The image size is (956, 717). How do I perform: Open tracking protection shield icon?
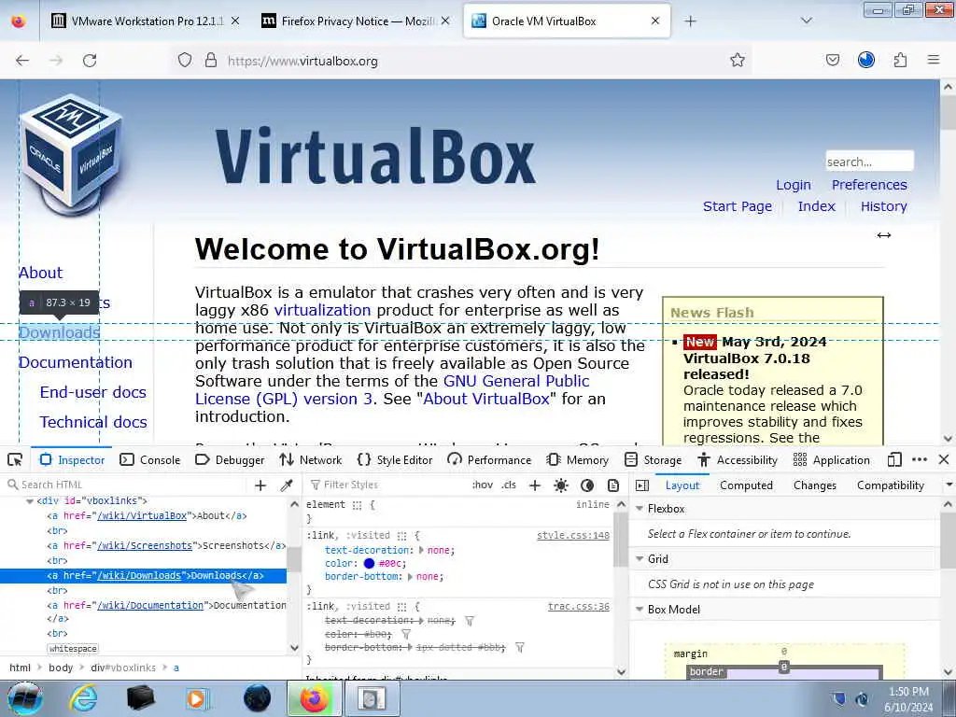tap(185, 60)
